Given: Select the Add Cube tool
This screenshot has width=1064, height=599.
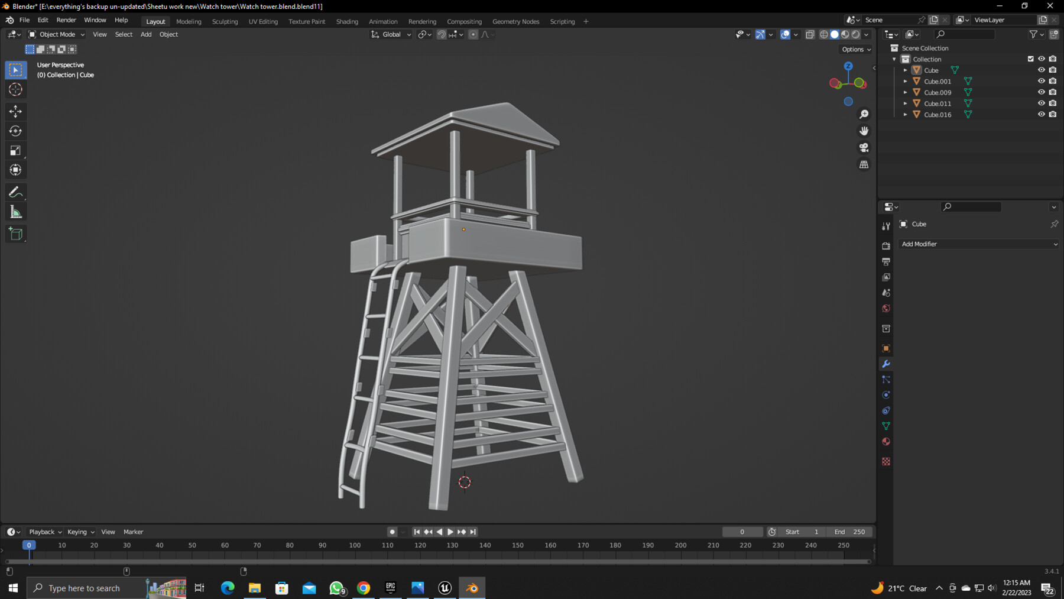Looking at the screenshot, I should tap(15, 234).
